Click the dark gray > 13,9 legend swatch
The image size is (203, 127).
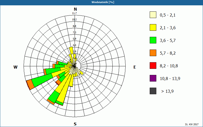153,91
